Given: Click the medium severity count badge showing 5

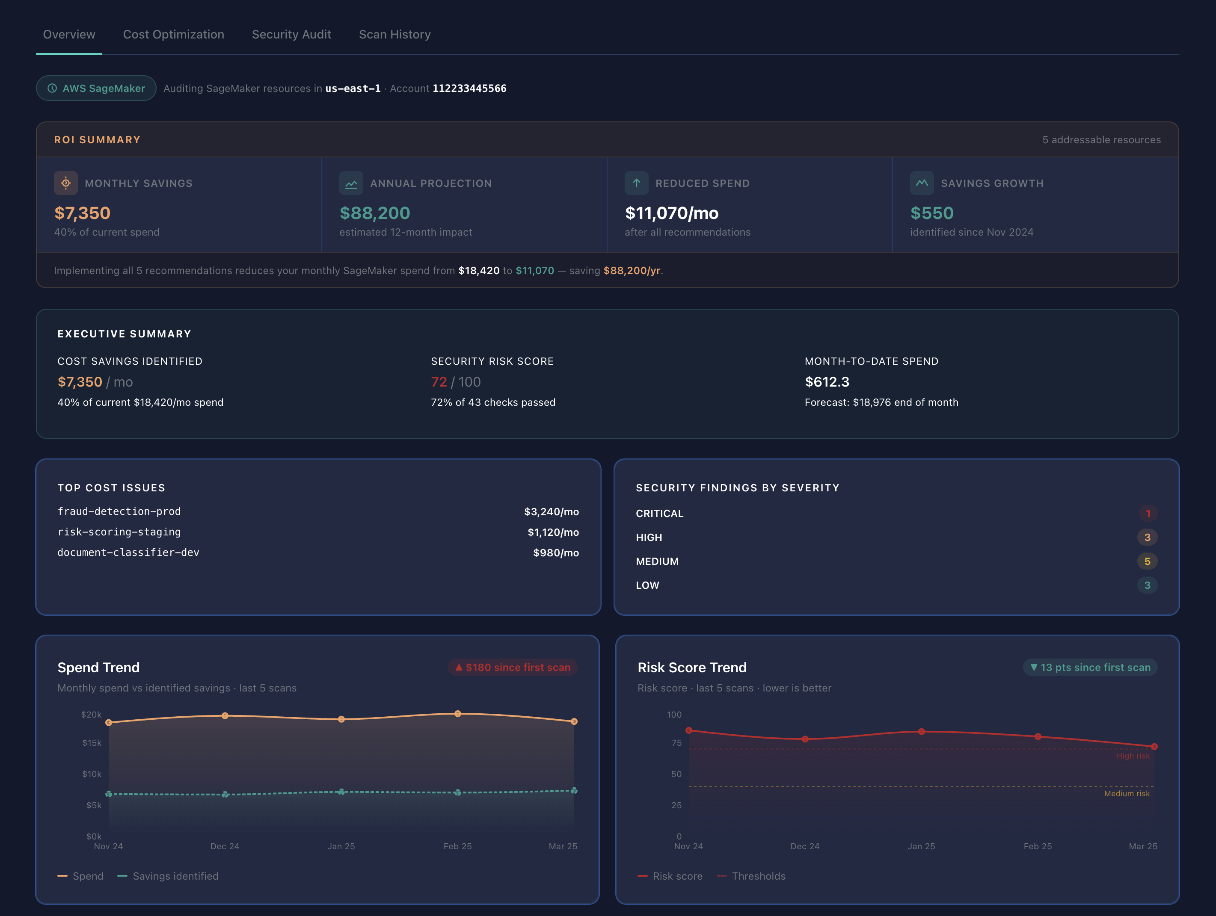Looking at the screenshot, I should (1148, 561).
